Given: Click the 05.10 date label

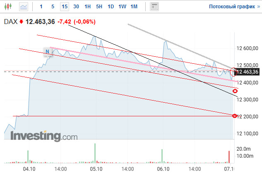Looking at the screenshot, I should coord(96,169).
